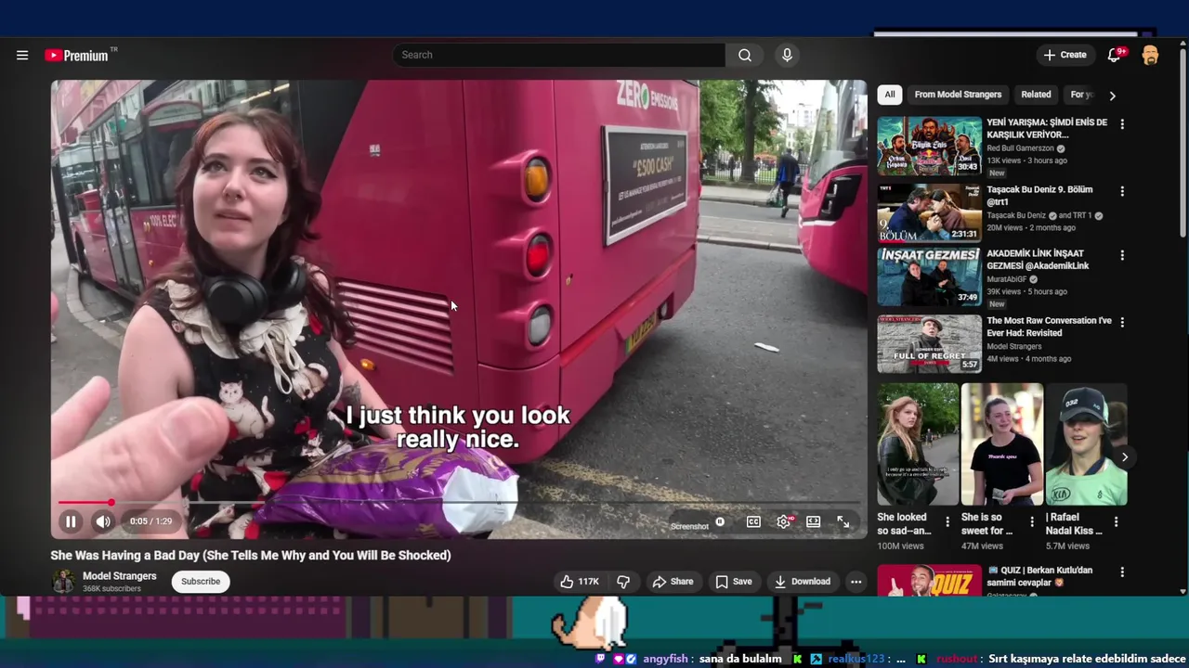Open options for the YENİ YARIŞMA video
1189x668 pixels.
(1122, 124)
